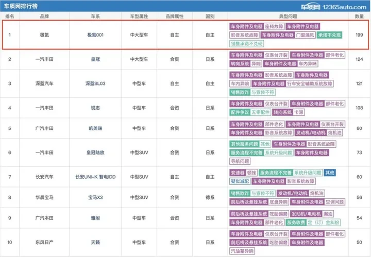
Task: Select the 东风日产 brand cell
Action: click(x=44, y=243)
